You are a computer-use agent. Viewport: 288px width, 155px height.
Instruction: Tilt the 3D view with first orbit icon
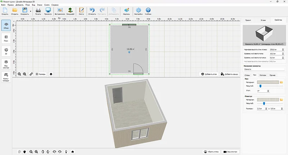pyautogui.click(x=54, y=152)
